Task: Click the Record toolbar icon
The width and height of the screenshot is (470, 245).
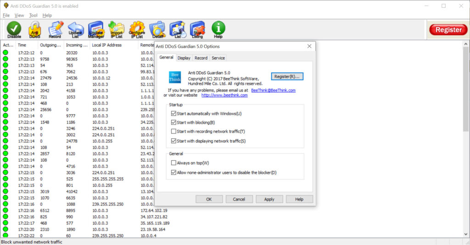Action: 55,30
